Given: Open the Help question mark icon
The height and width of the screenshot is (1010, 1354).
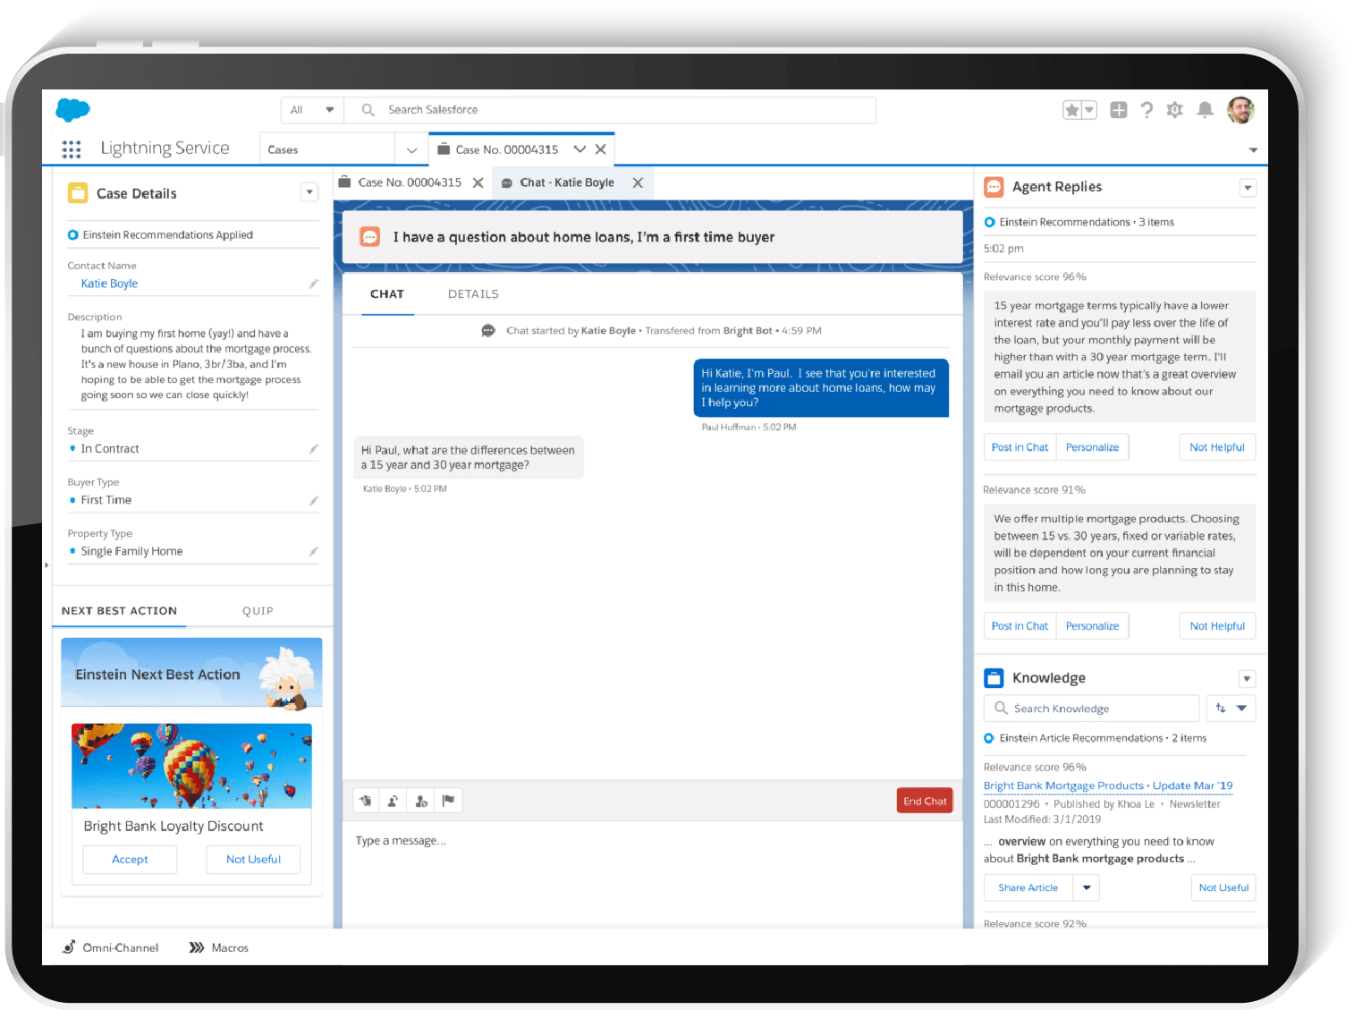Looking at the screenshot, I should click(1147, 110).
